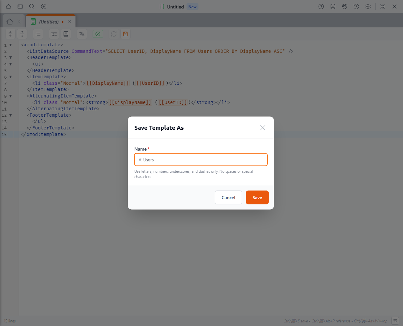Toggle word wrap icon in status bar

tap(395, 321)
